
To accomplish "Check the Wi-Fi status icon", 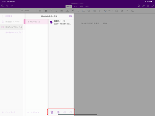I will (x=146, y=1).
